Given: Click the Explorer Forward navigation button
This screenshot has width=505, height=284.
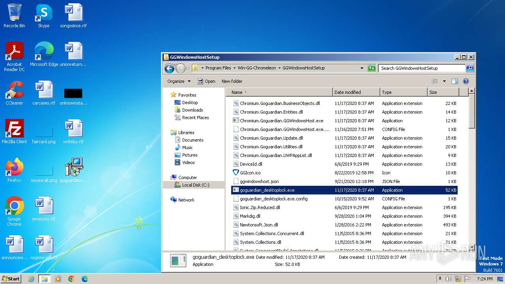Looking at the screenshot, I should click(x=180, y=68).
